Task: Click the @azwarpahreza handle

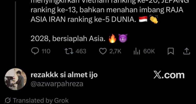Action: [x=57, y=84]
